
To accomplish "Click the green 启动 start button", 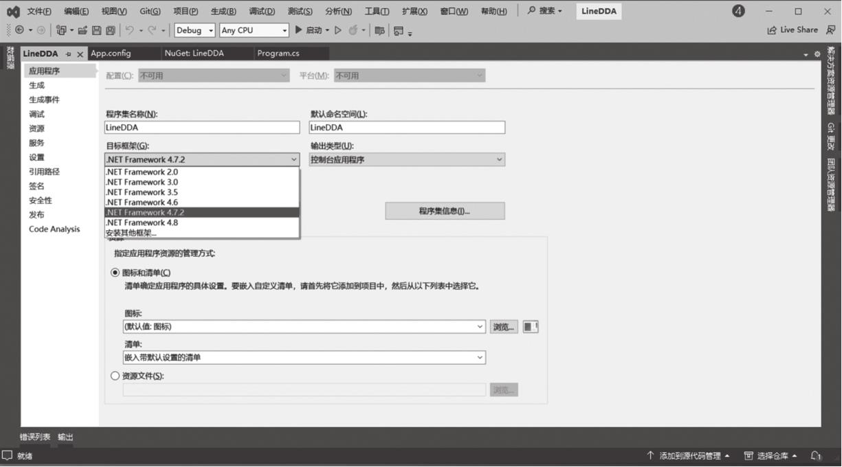I will pyautogui.click(x=308, y=30).
